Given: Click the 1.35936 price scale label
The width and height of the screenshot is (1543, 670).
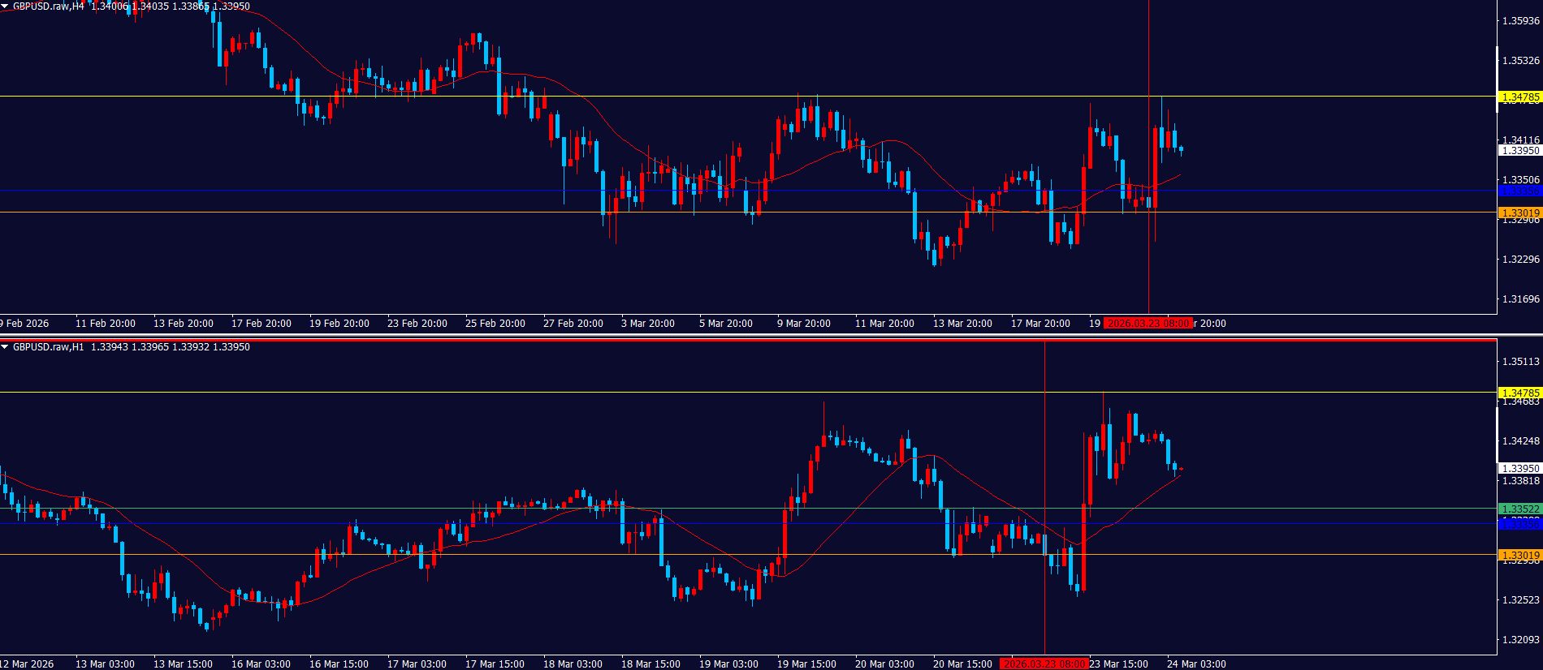Looking at the screenshot, I should [x=1520, y=21].
